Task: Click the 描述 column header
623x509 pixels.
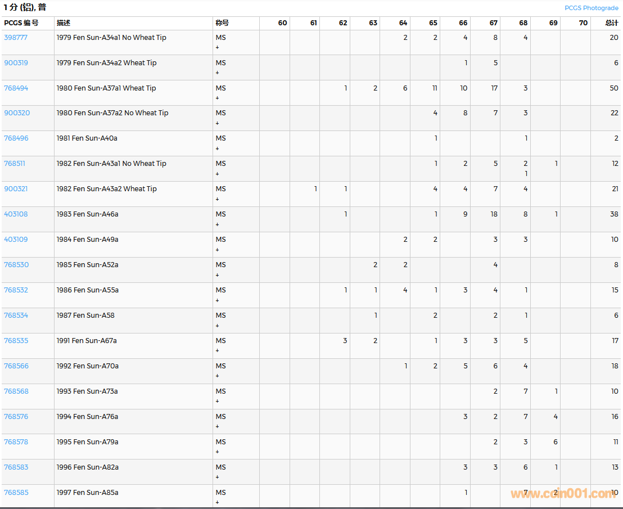Action: click(64, 23)
